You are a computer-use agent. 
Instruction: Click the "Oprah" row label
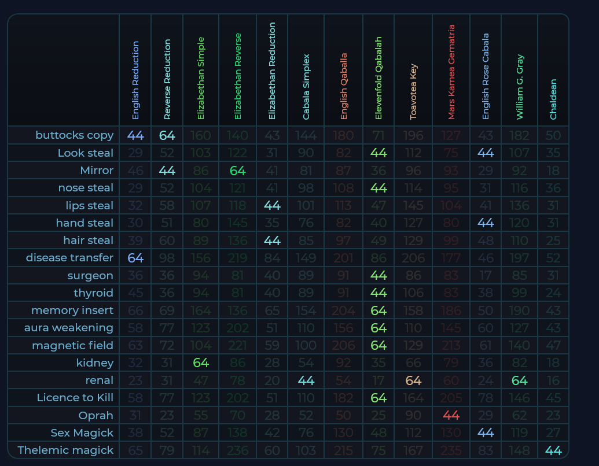tap(96, 415)
